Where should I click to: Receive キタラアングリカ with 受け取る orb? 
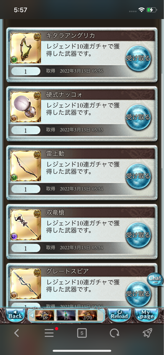(138, 58)
